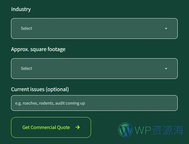Click the arrow icon in the quote button
Image resolution: width=189 pixels, height=144 pixels.
pyautogui.click(x=78, y=127)
